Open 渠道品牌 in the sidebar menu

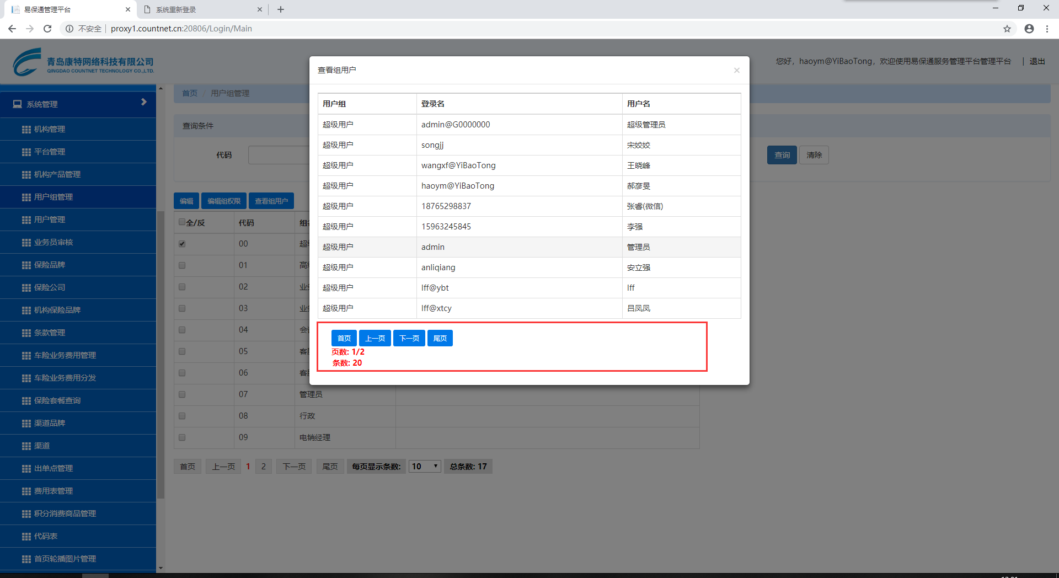78,423
